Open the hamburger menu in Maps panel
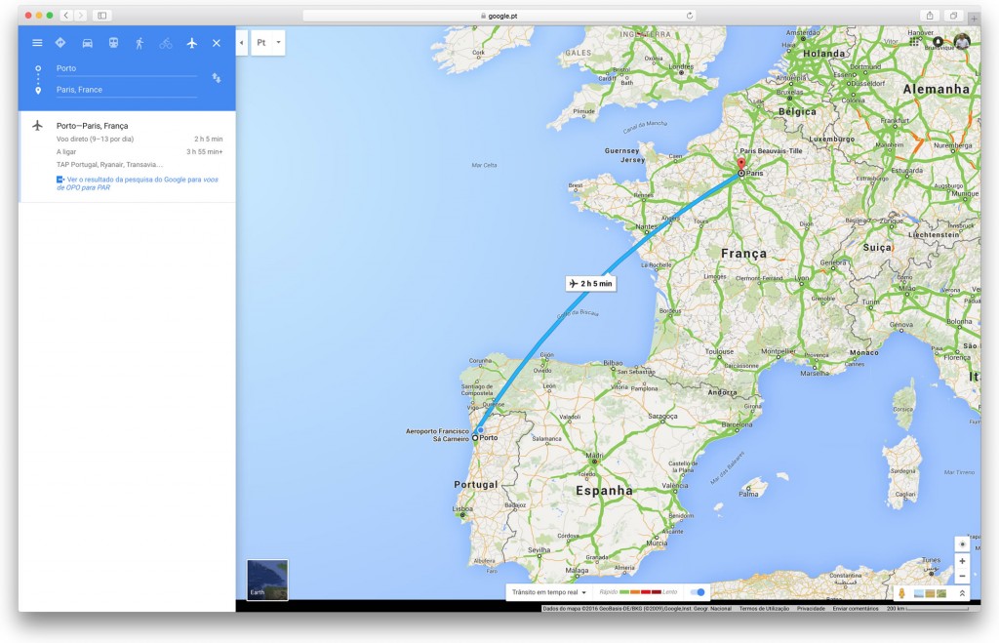Screen dimensions: 999x643 coord(38,43)
